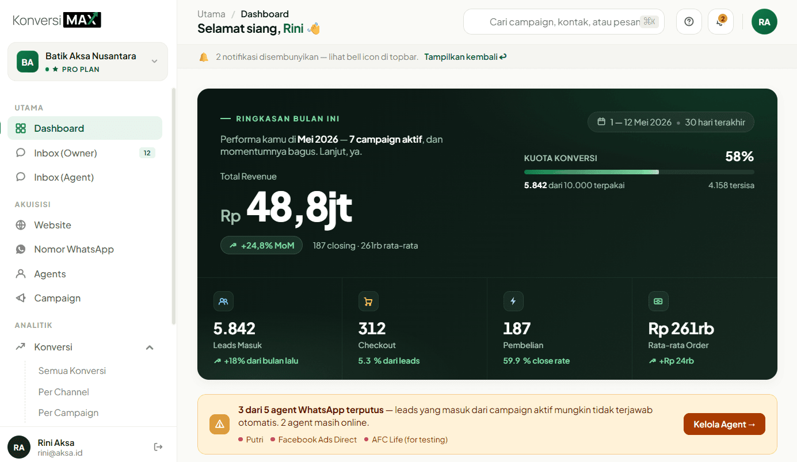Click the 4.158 tersisa text
Screen dimensions: 797x462
click(731, 185)
